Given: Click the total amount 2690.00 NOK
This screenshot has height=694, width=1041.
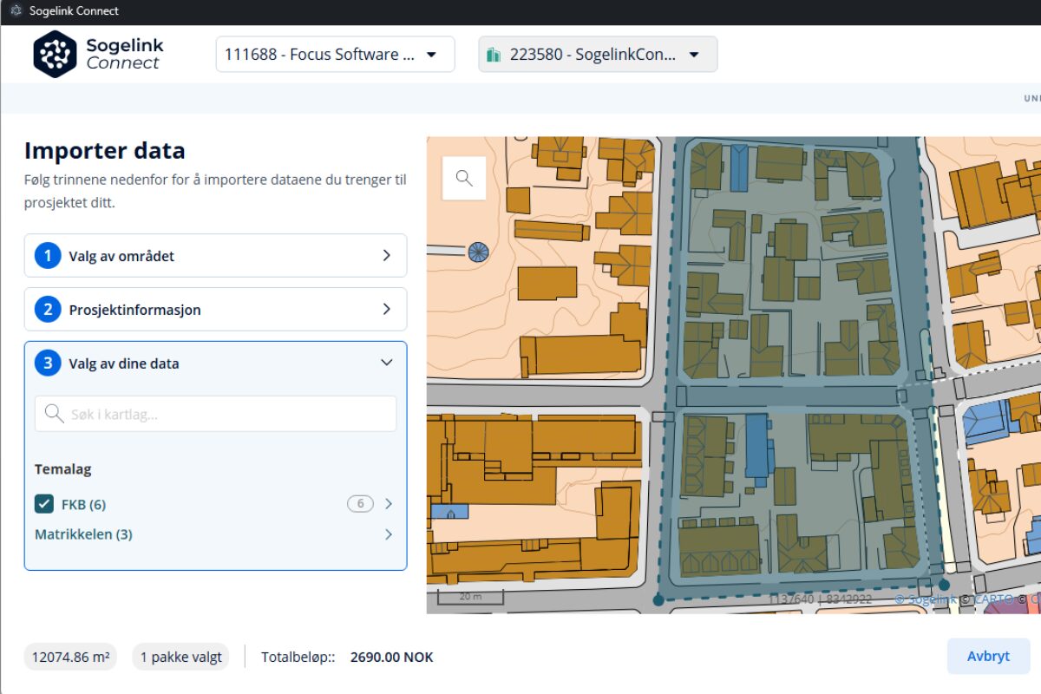Looking at the screenshot, I should tap(392, 657).
